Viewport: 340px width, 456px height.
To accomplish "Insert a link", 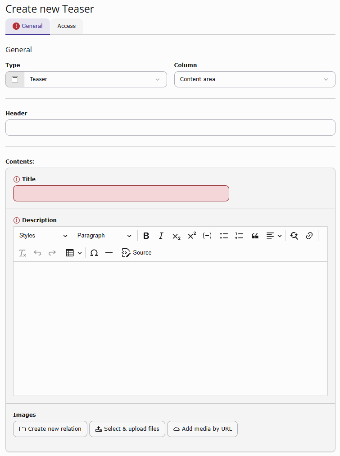I will coord(309,236).
